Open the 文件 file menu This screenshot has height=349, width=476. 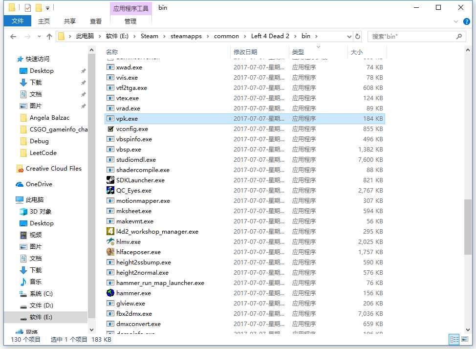pyautogui.click(x=18, y=21)
